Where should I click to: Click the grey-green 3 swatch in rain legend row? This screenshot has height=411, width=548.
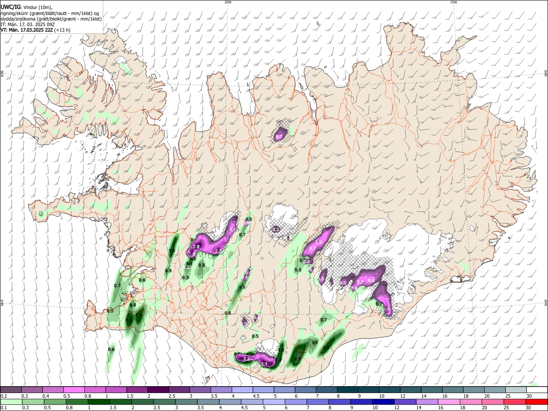186,402
